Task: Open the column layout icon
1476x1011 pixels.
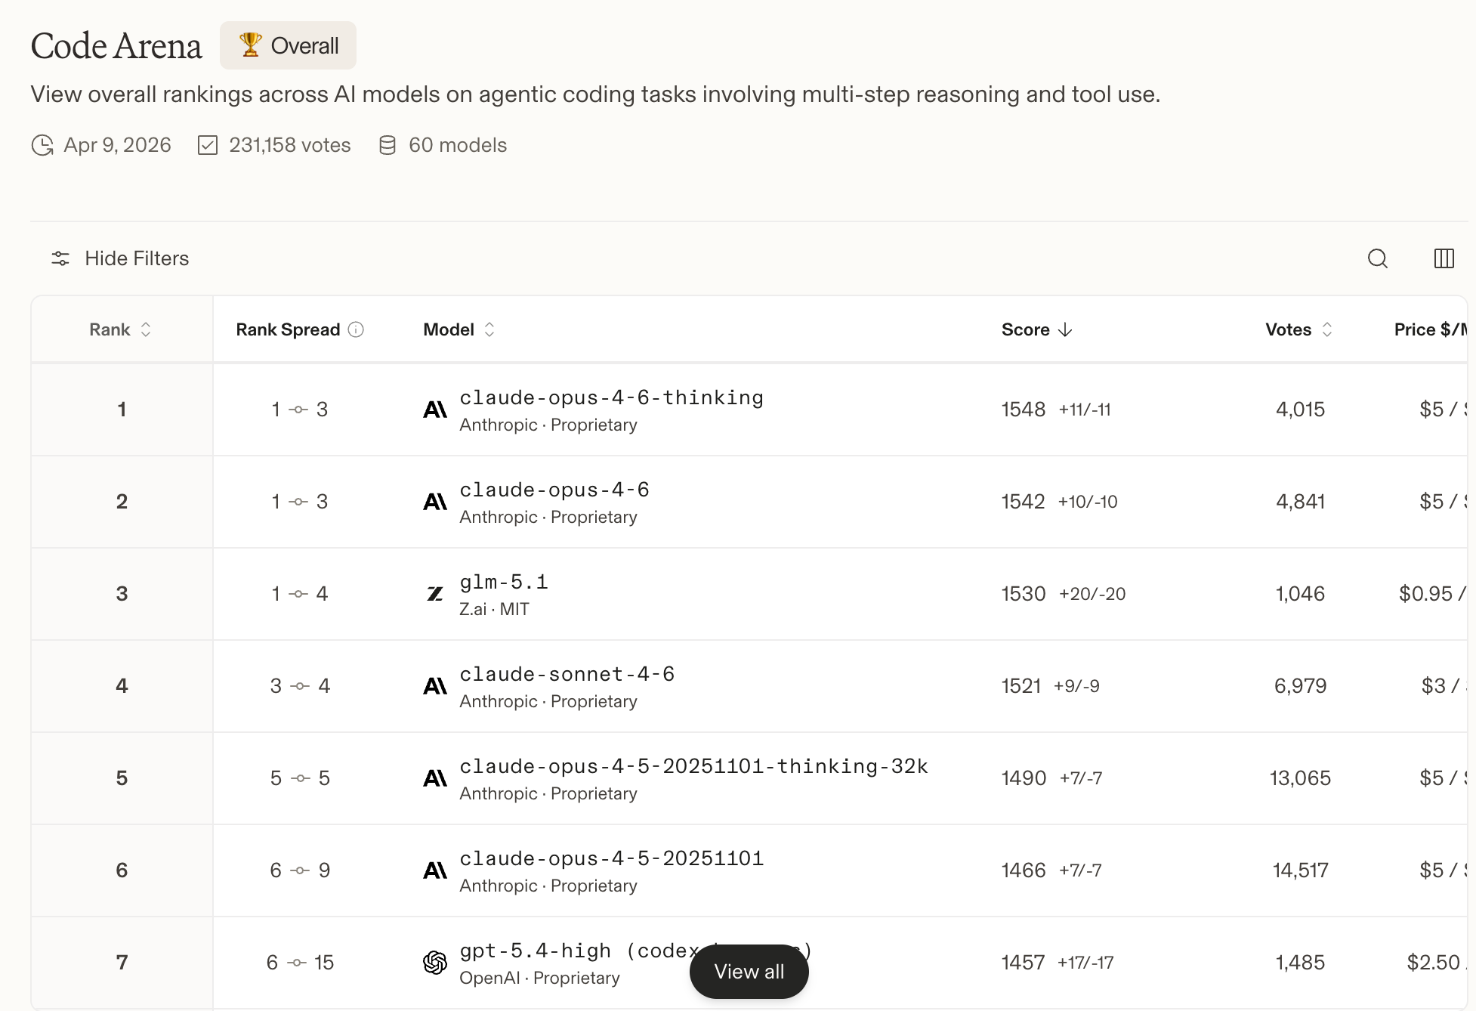Action: pyautogui.click(x=1444, y=258)
